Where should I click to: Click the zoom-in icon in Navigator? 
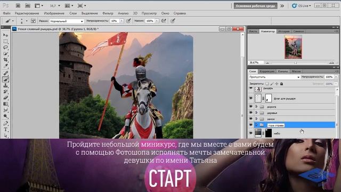tap(331, 63)
